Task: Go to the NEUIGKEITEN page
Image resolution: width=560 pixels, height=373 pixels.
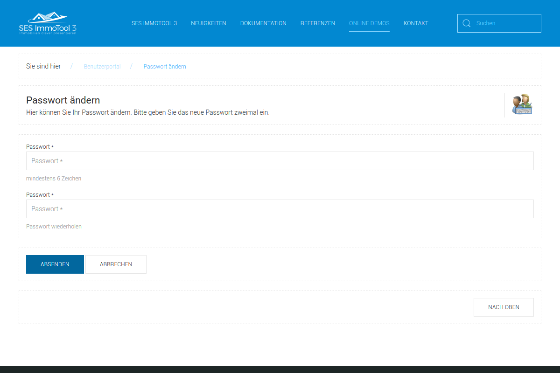Action: 209,23
